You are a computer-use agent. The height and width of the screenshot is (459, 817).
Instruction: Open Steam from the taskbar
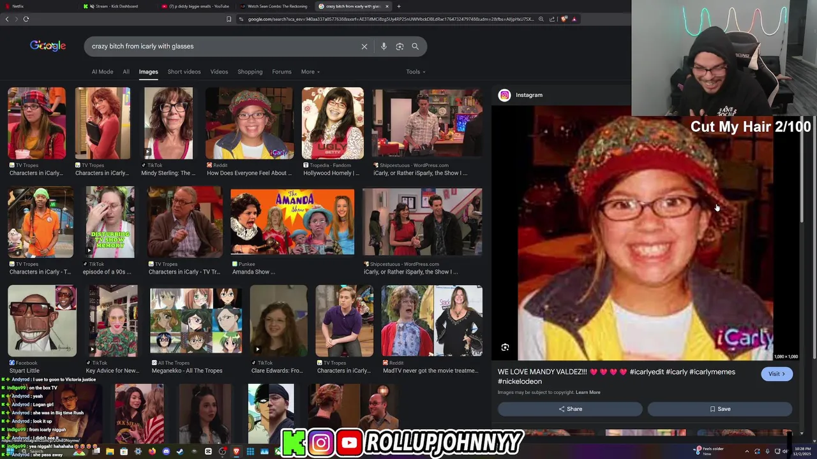point(180,451)
